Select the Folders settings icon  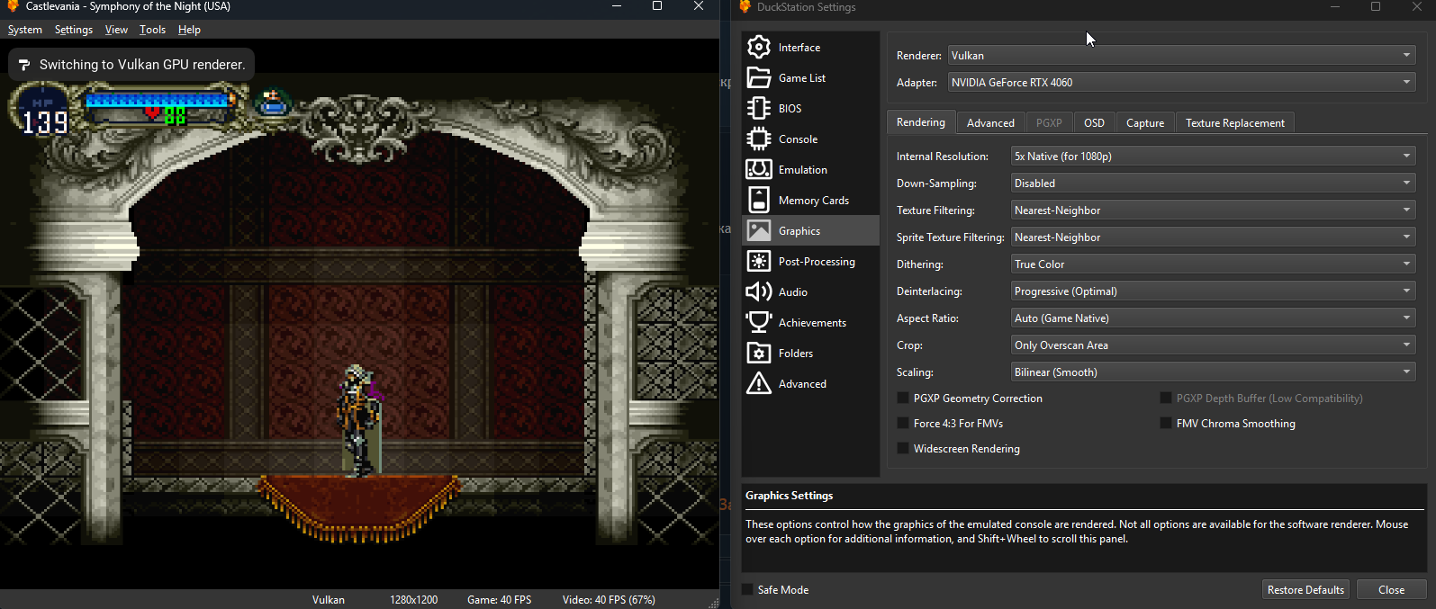(x=759, y=353)
